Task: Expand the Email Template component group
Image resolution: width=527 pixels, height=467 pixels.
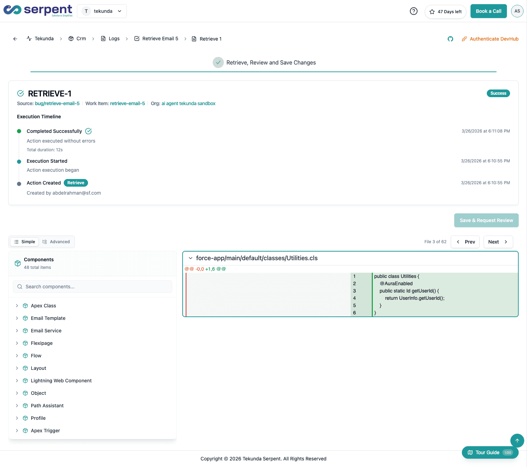Action: [x=17, y=318]
